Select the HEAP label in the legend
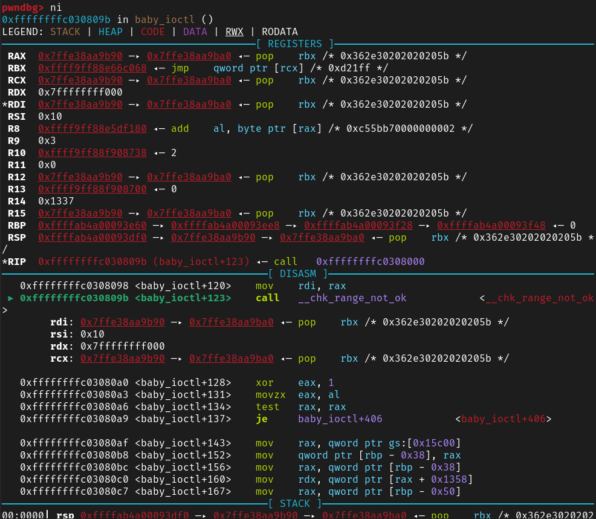596x519 pixels. tap(111, 31)
